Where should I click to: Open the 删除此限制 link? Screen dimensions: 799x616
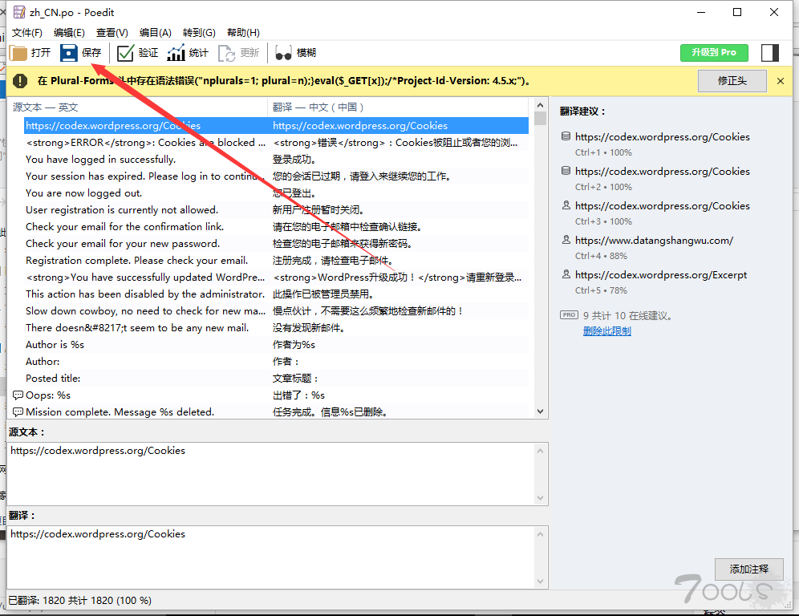coord(607,331)
